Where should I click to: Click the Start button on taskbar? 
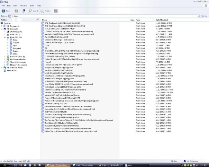pos(5,165)
